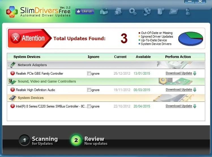Click red X icon beside Intel SMBus Controller

(12, 106)
